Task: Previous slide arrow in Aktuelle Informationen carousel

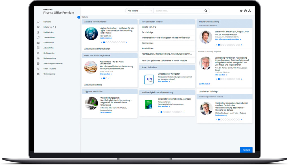Action: click(101, 42)
